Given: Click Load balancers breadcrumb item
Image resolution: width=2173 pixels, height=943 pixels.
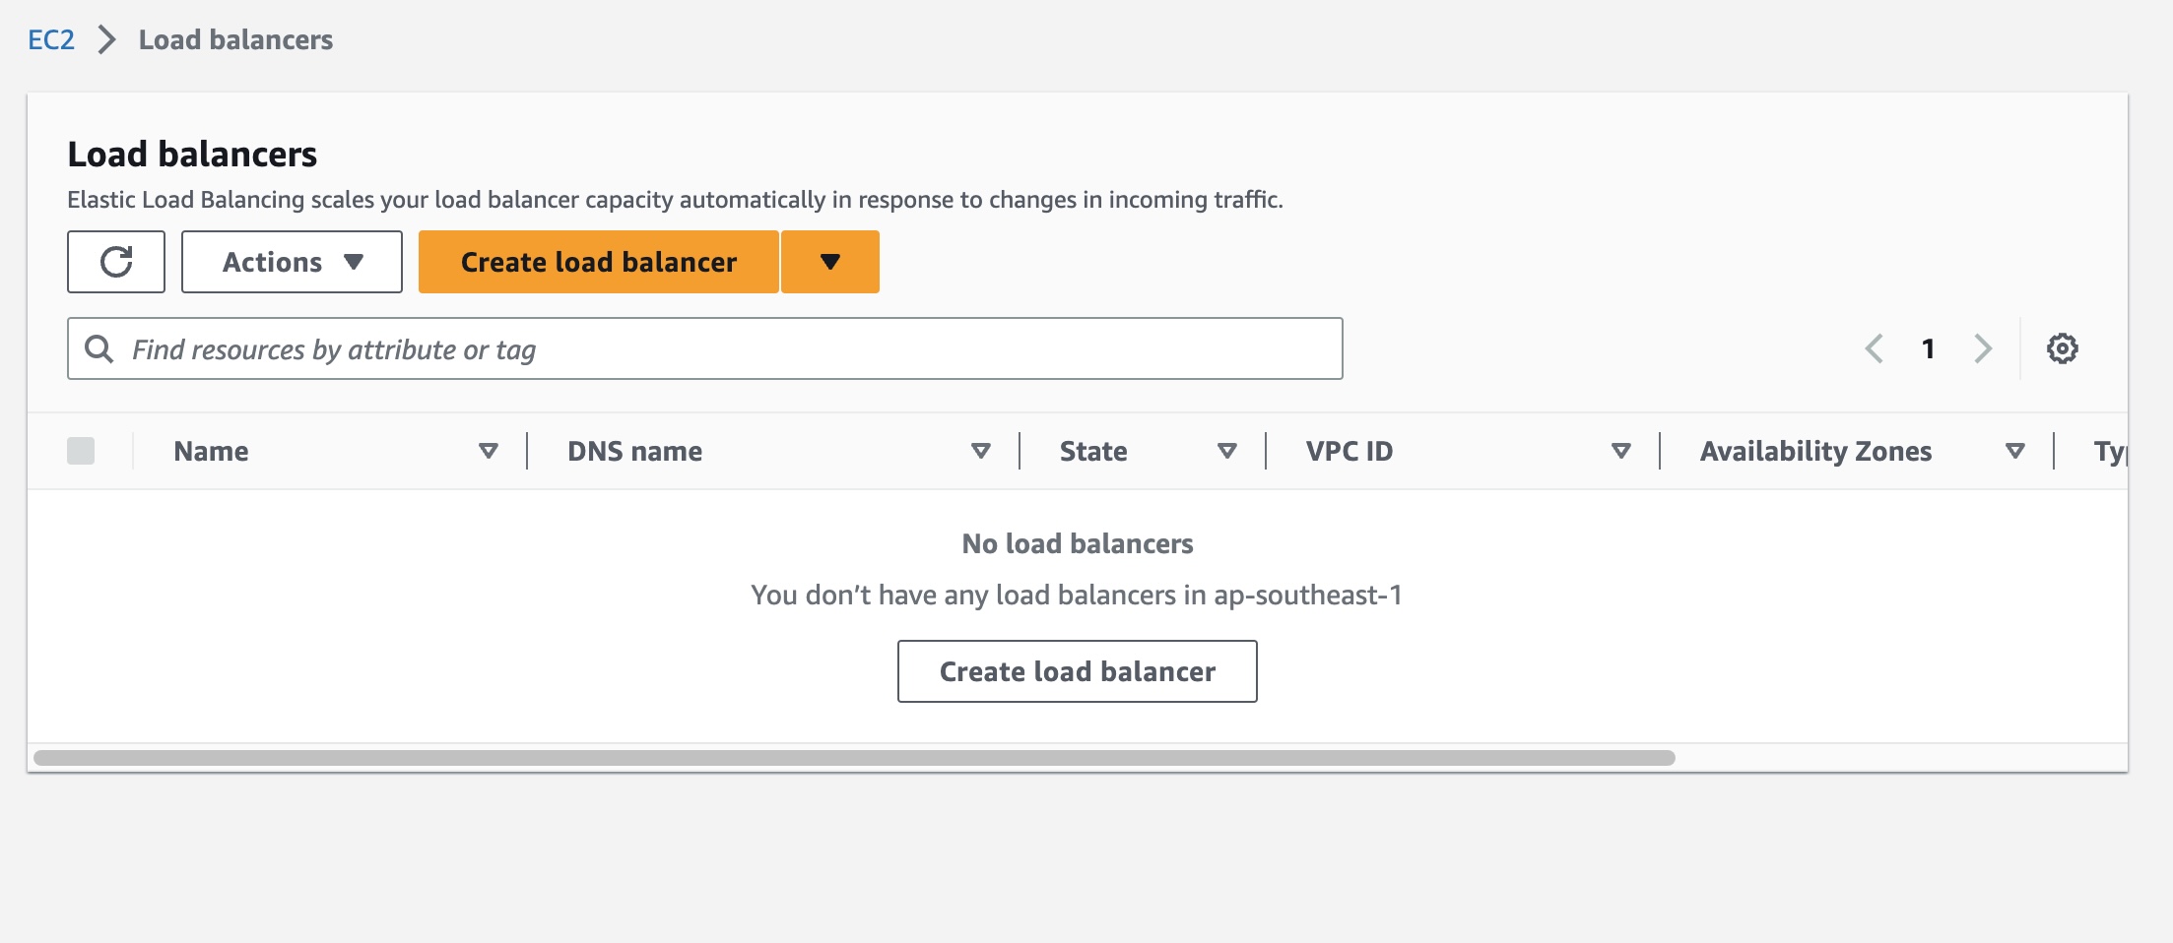Looking at the screenshot, I should 235,39.
